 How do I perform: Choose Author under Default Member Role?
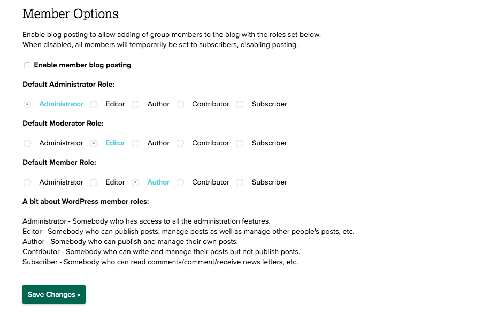point(135,182)
